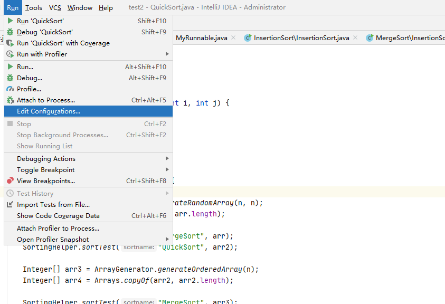Screen dimensions: 445x304
Task: Select Attach to Process... entry
Action: [x=88, y=100]
